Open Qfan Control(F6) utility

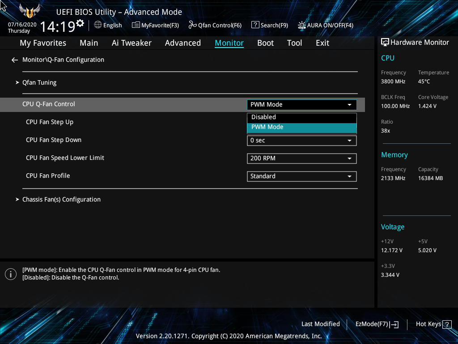[x=215, y=25]
